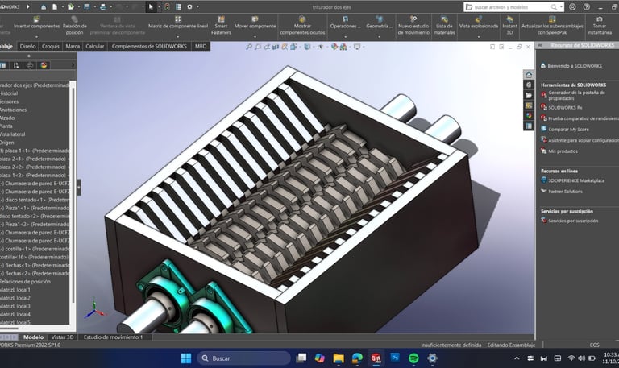This screenshot has height=368, width=619.
Task: Open the Relación de posición tool
Action: pyautogui.click(x=75, y=23)
